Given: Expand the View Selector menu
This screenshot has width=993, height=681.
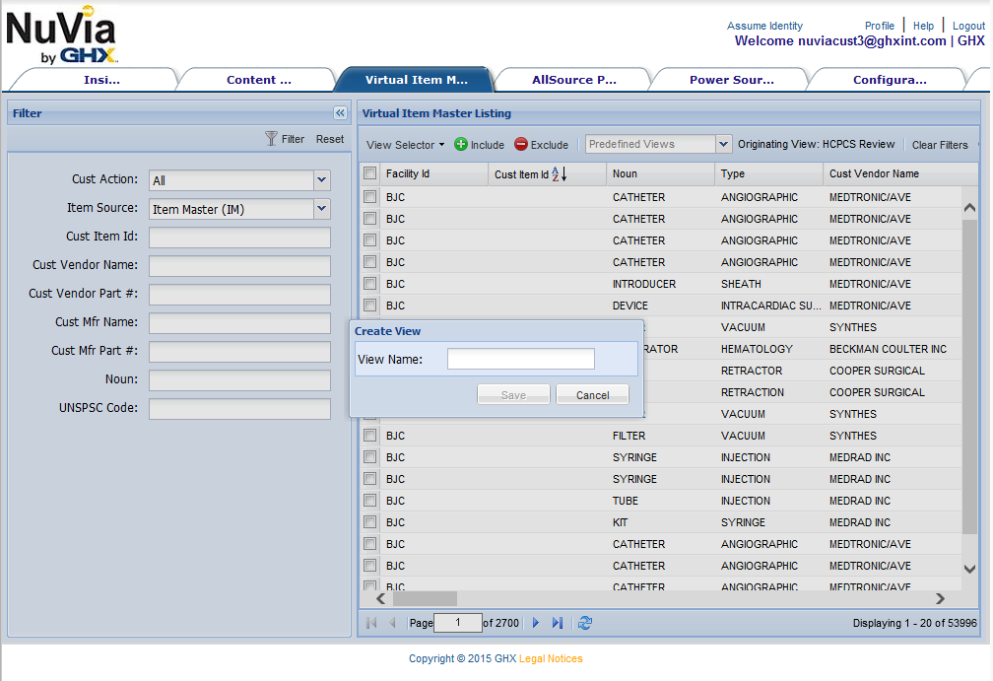Looking at the screenshot, I should click(405, 145).
